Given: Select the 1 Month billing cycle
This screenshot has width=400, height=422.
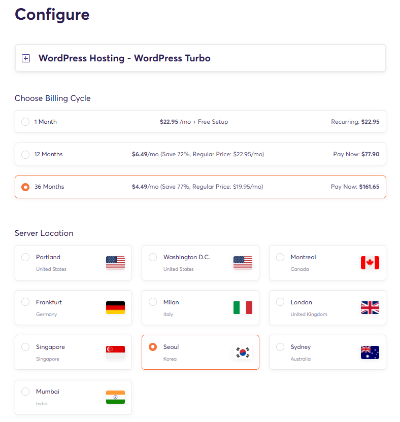Looking at the screenshot, I should [25, 122].
